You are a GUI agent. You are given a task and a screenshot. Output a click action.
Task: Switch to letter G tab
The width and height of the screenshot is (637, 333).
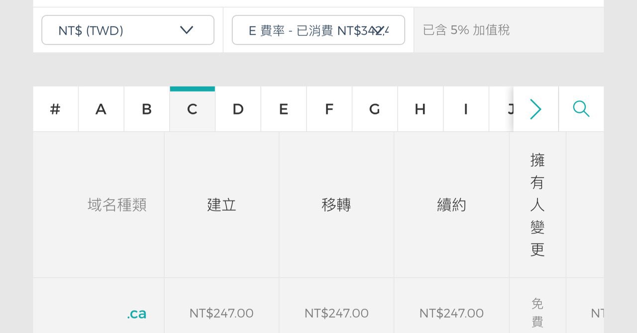pyautogui.click(x=375, y=109)
